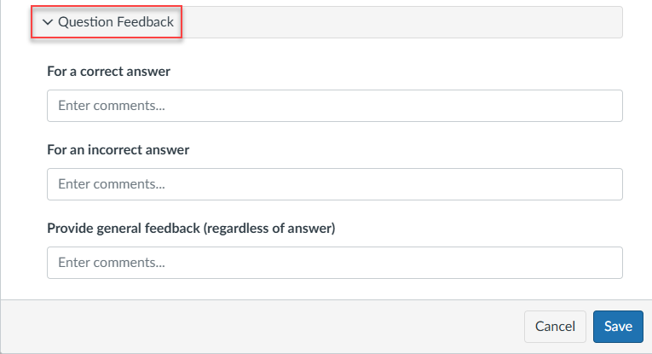The width and height of the screenshot is (652, 354).
Task: Click right end of correct answer input
Action: 597,106
